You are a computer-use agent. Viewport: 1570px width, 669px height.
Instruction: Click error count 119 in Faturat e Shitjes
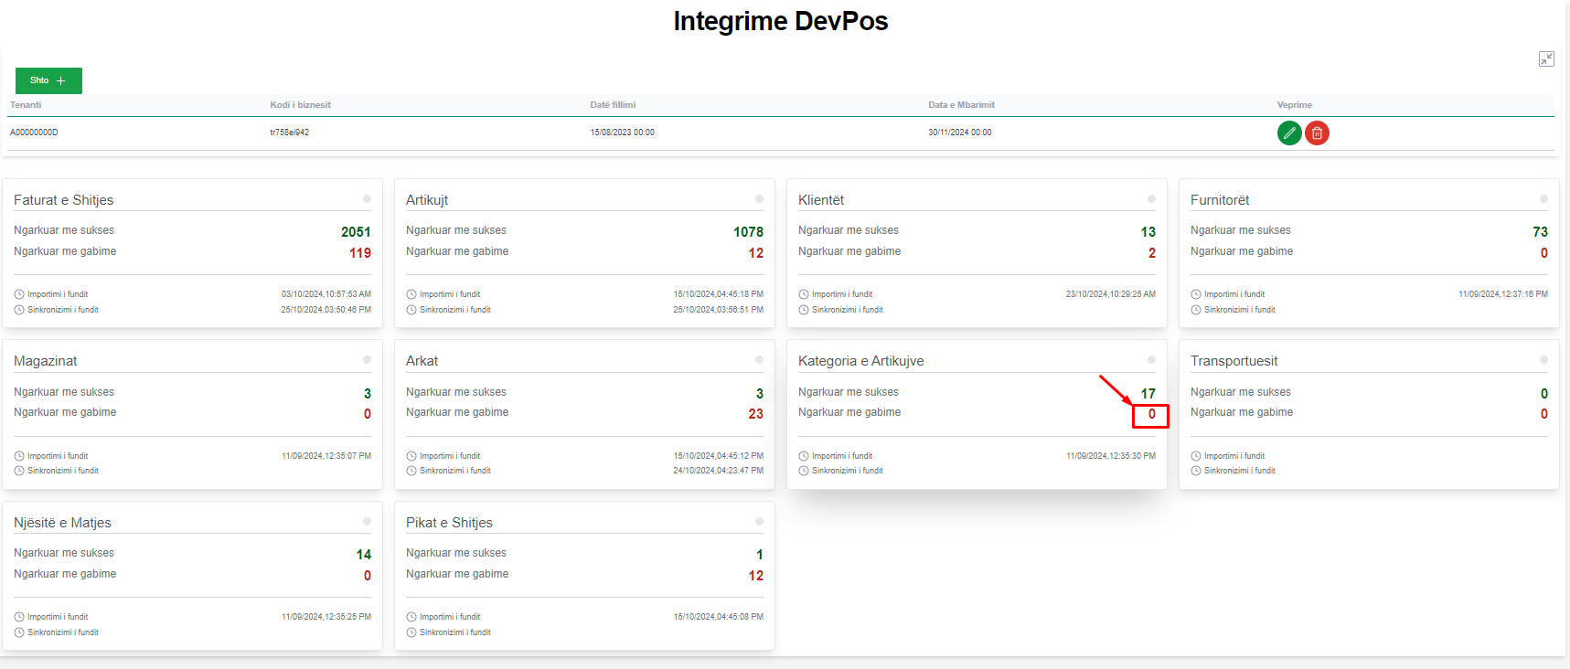tap(360, 253)
